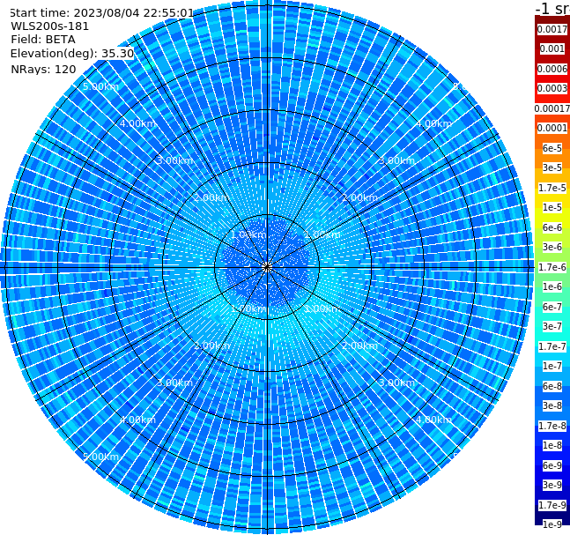Select the 1e-6 colorbar tick label

click(x=552, y=286)
